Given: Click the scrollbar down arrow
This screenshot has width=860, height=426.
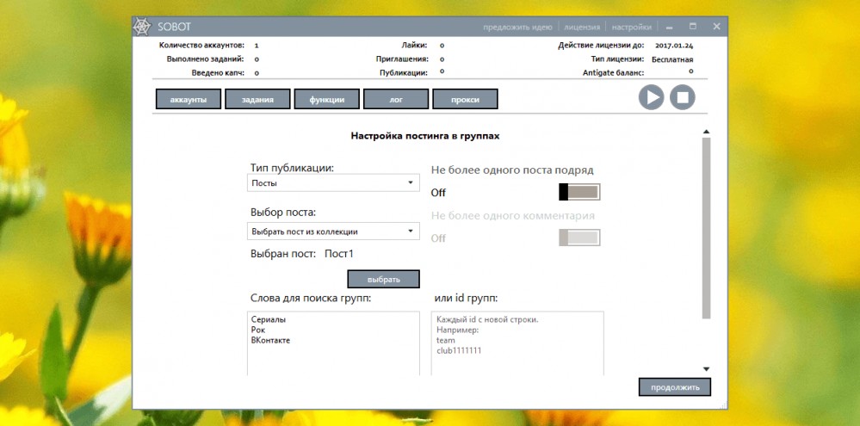Looking at the screenshot, I should [707, 369].
